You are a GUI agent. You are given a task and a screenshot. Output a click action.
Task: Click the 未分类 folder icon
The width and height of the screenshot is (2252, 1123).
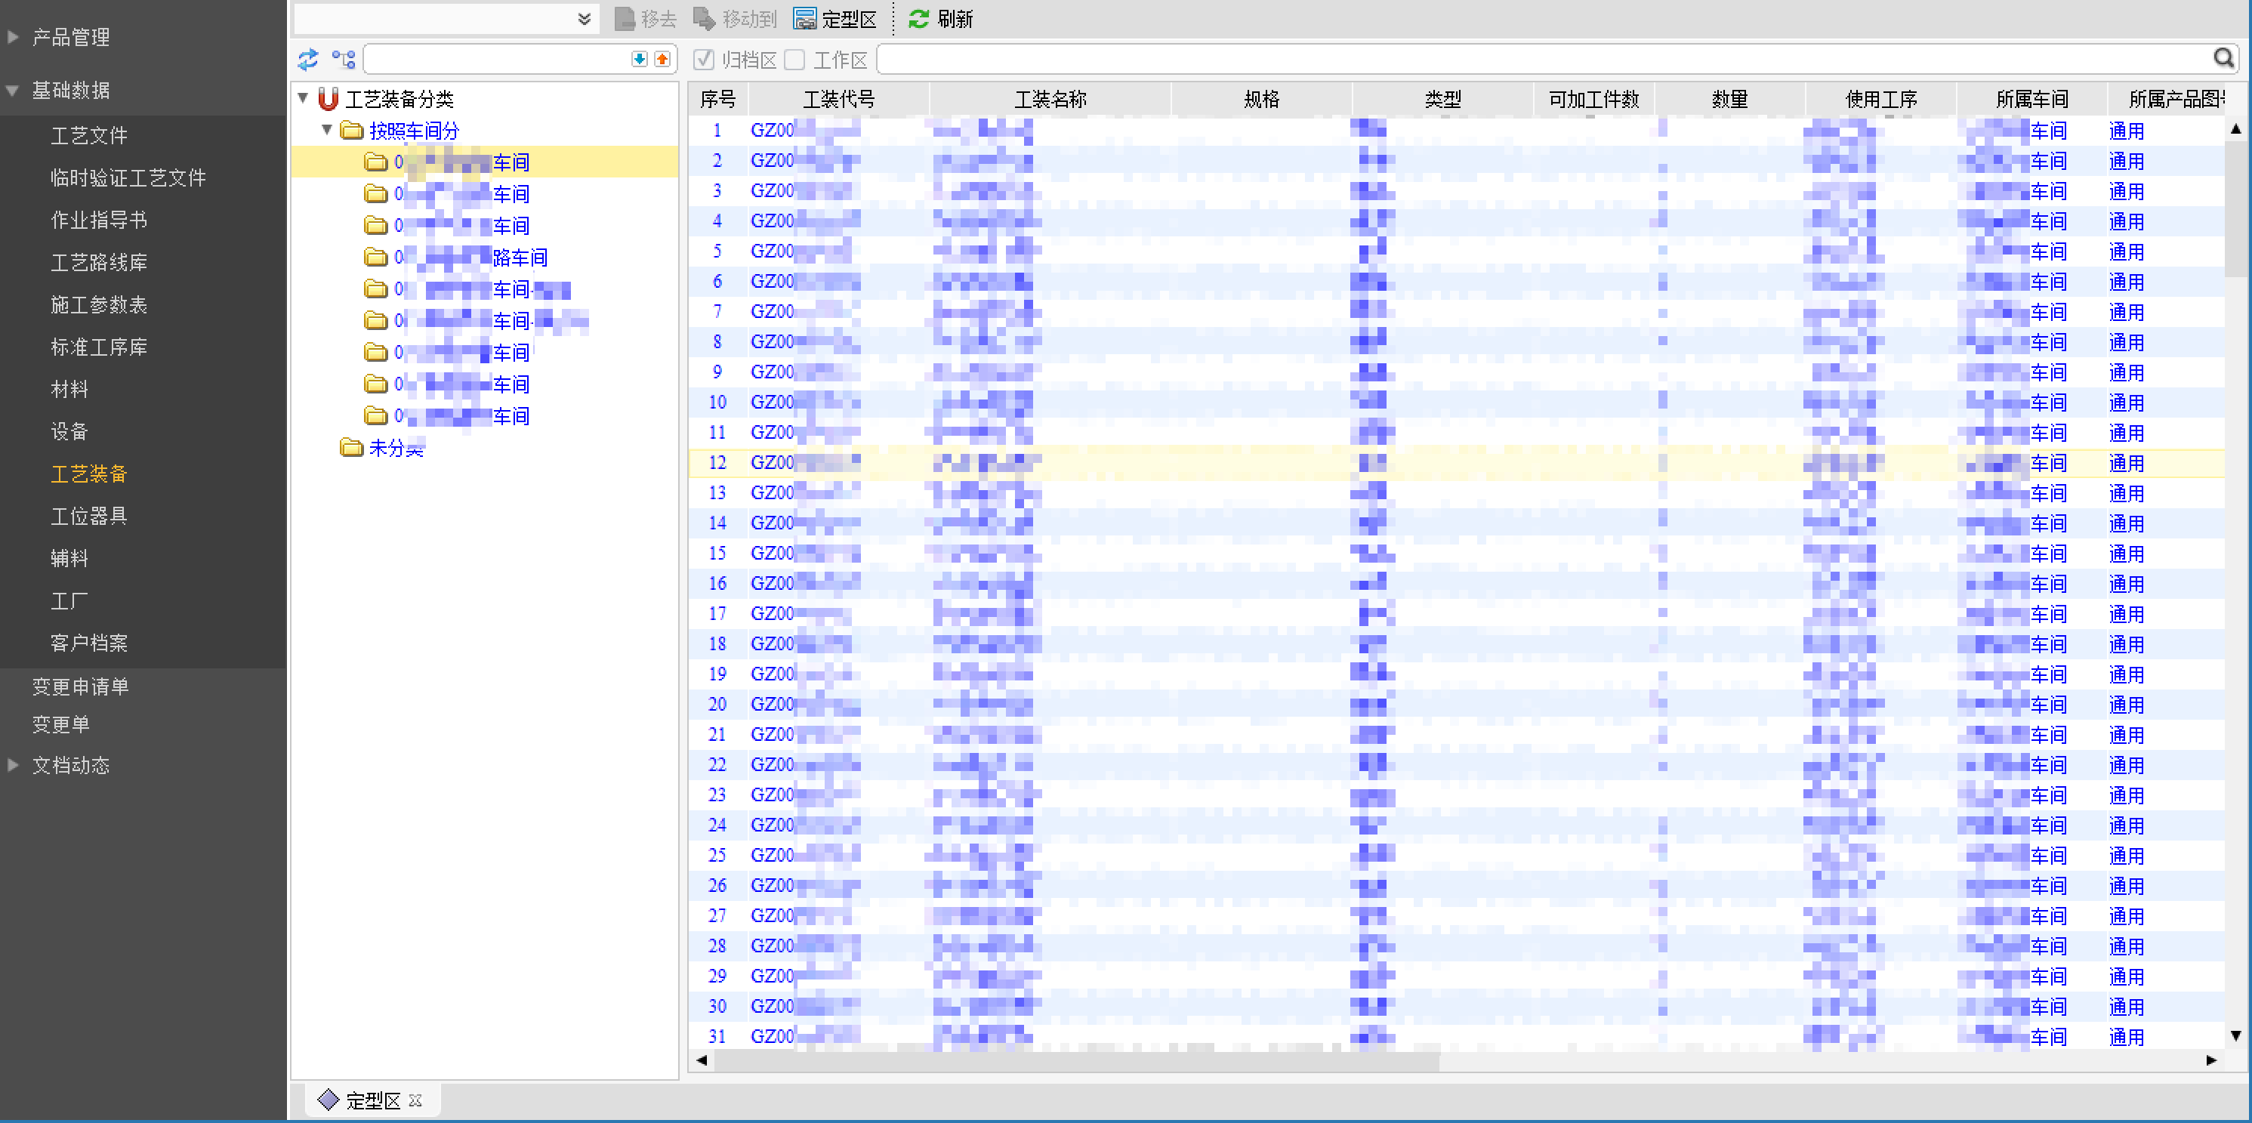[351, 449]
